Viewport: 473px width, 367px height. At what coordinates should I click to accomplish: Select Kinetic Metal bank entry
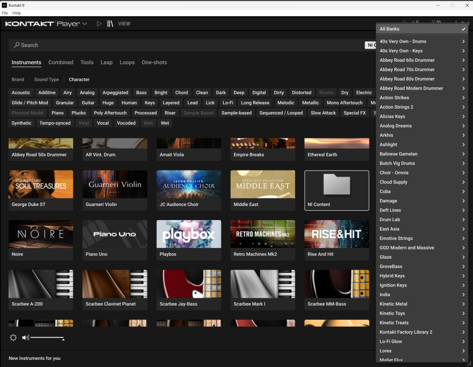point(422,304)
